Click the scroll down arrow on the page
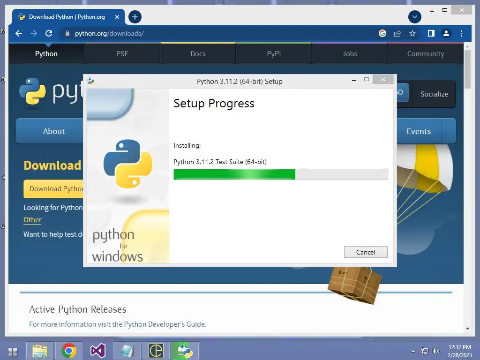 [467, 329]
